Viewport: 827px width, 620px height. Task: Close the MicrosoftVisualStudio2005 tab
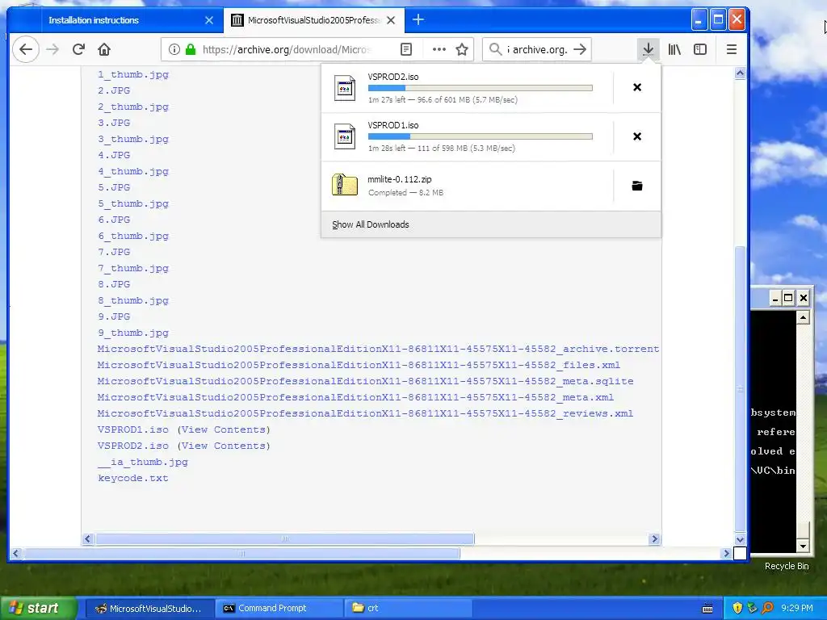pyautogui.click(x=391, y=20)
